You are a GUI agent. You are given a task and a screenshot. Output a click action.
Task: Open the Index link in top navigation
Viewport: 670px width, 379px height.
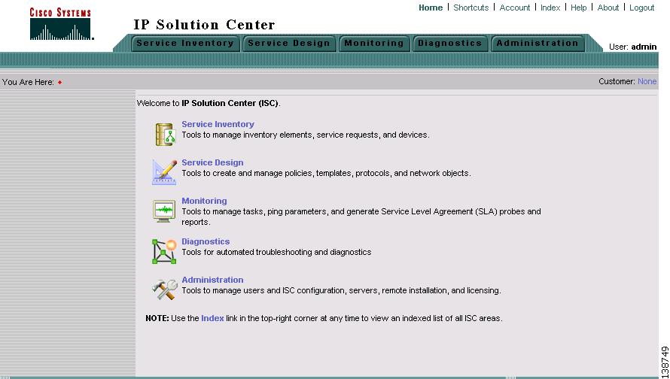click(x=550, y=8)
